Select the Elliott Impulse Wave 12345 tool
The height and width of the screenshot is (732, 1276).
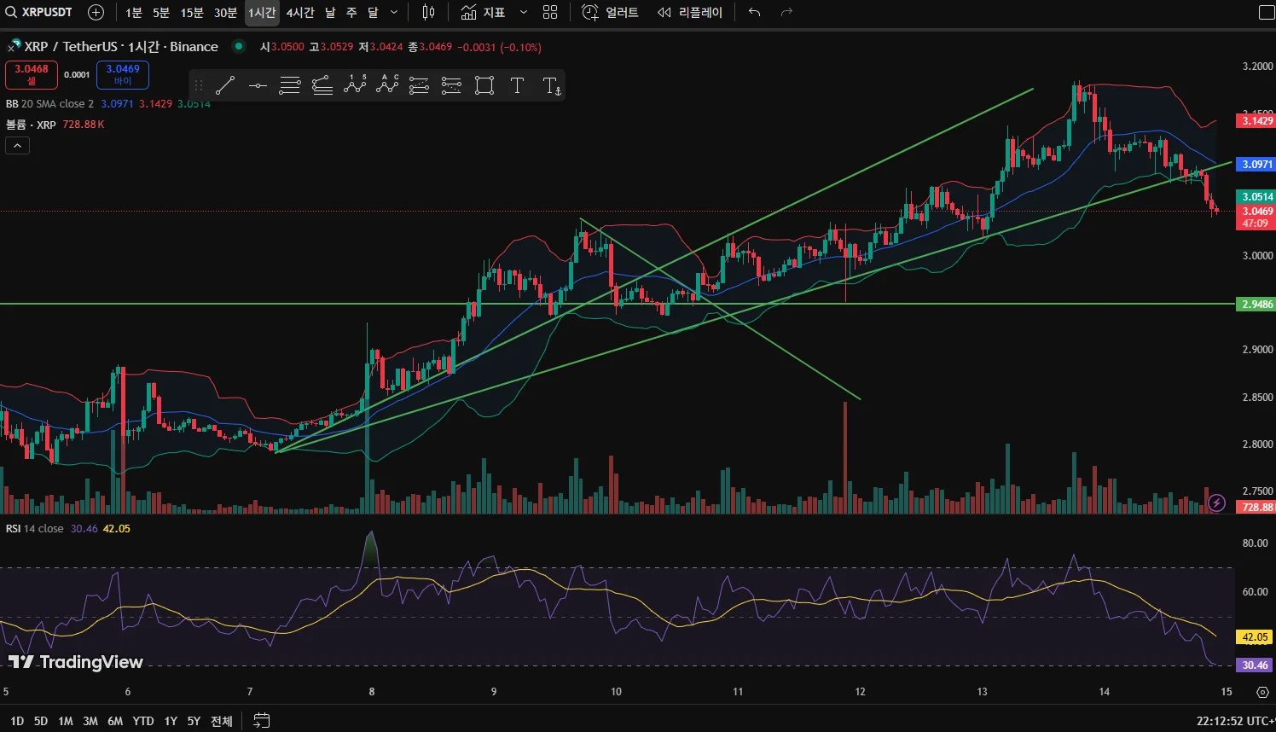tap(355, 85)
